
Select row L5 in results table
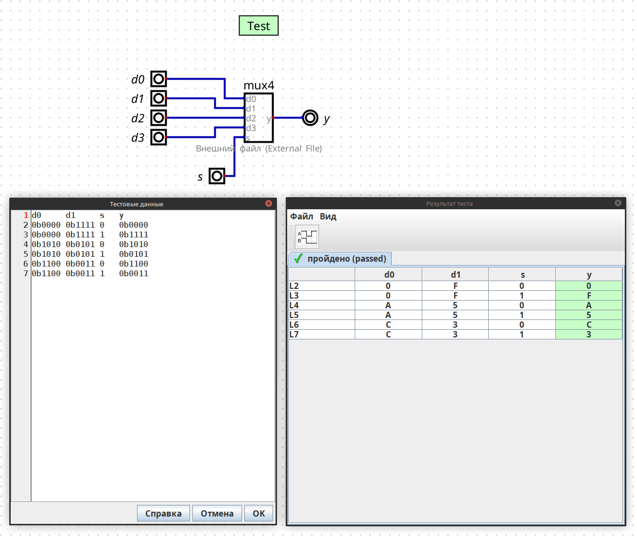click(x=455, y=315)
